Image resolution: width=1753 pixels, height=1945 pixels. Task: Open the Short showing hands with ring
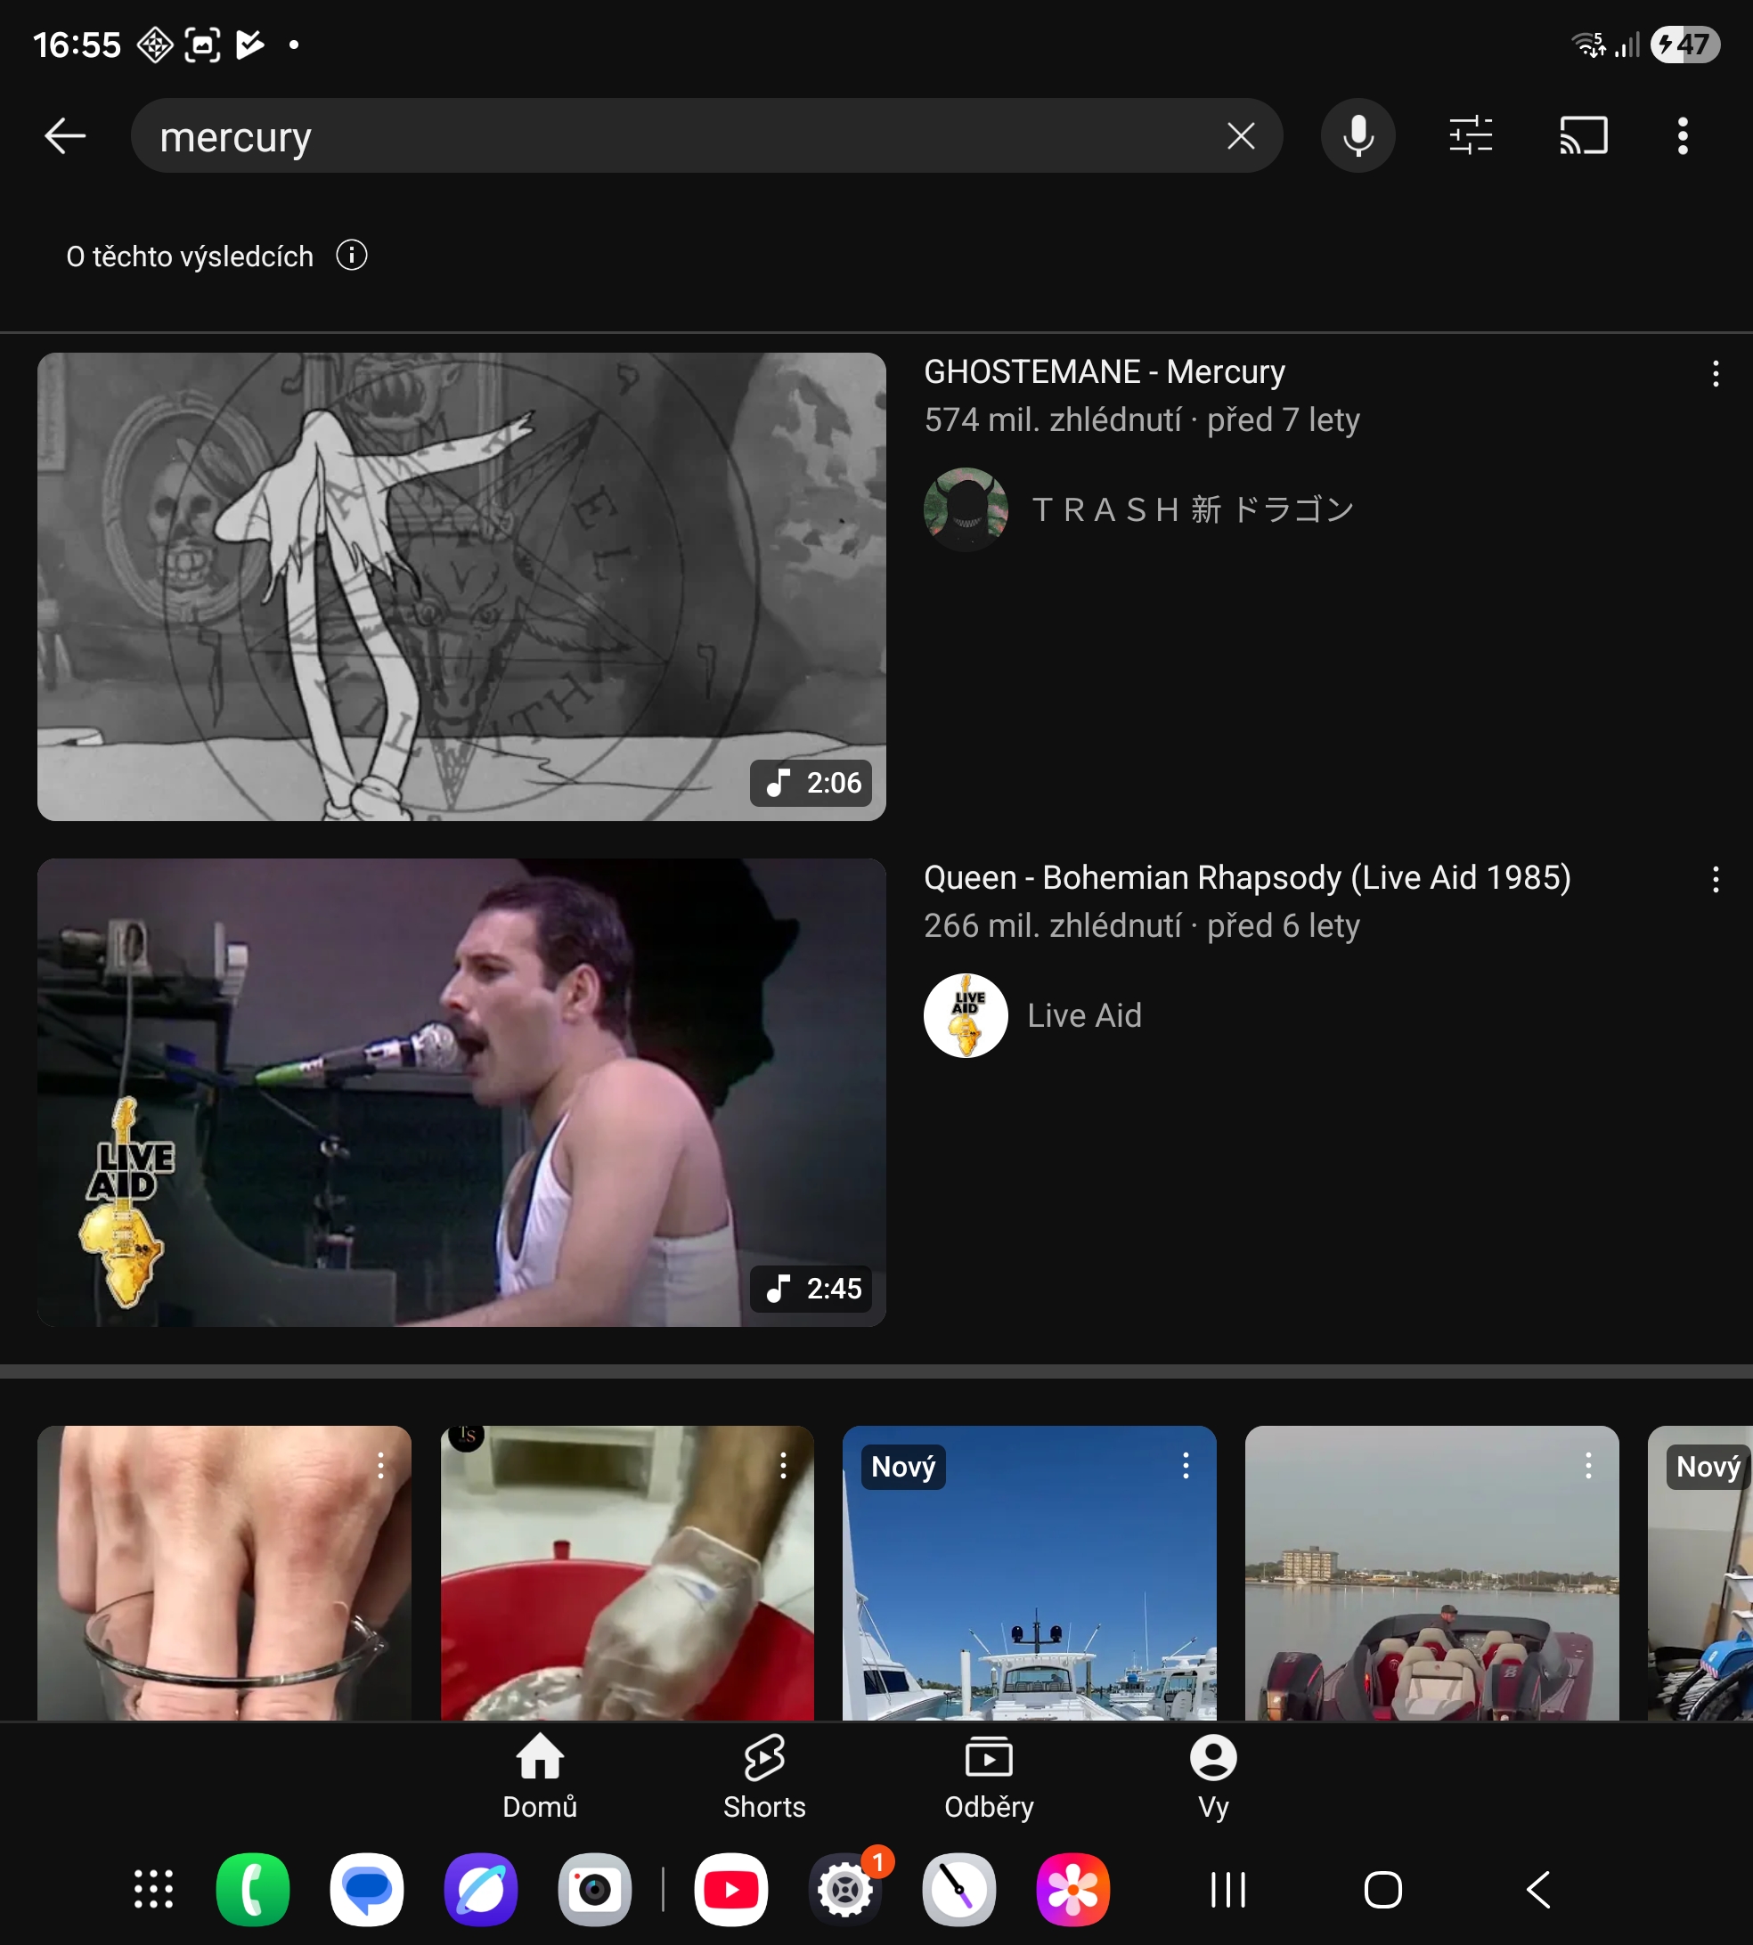click(224, 1574)
